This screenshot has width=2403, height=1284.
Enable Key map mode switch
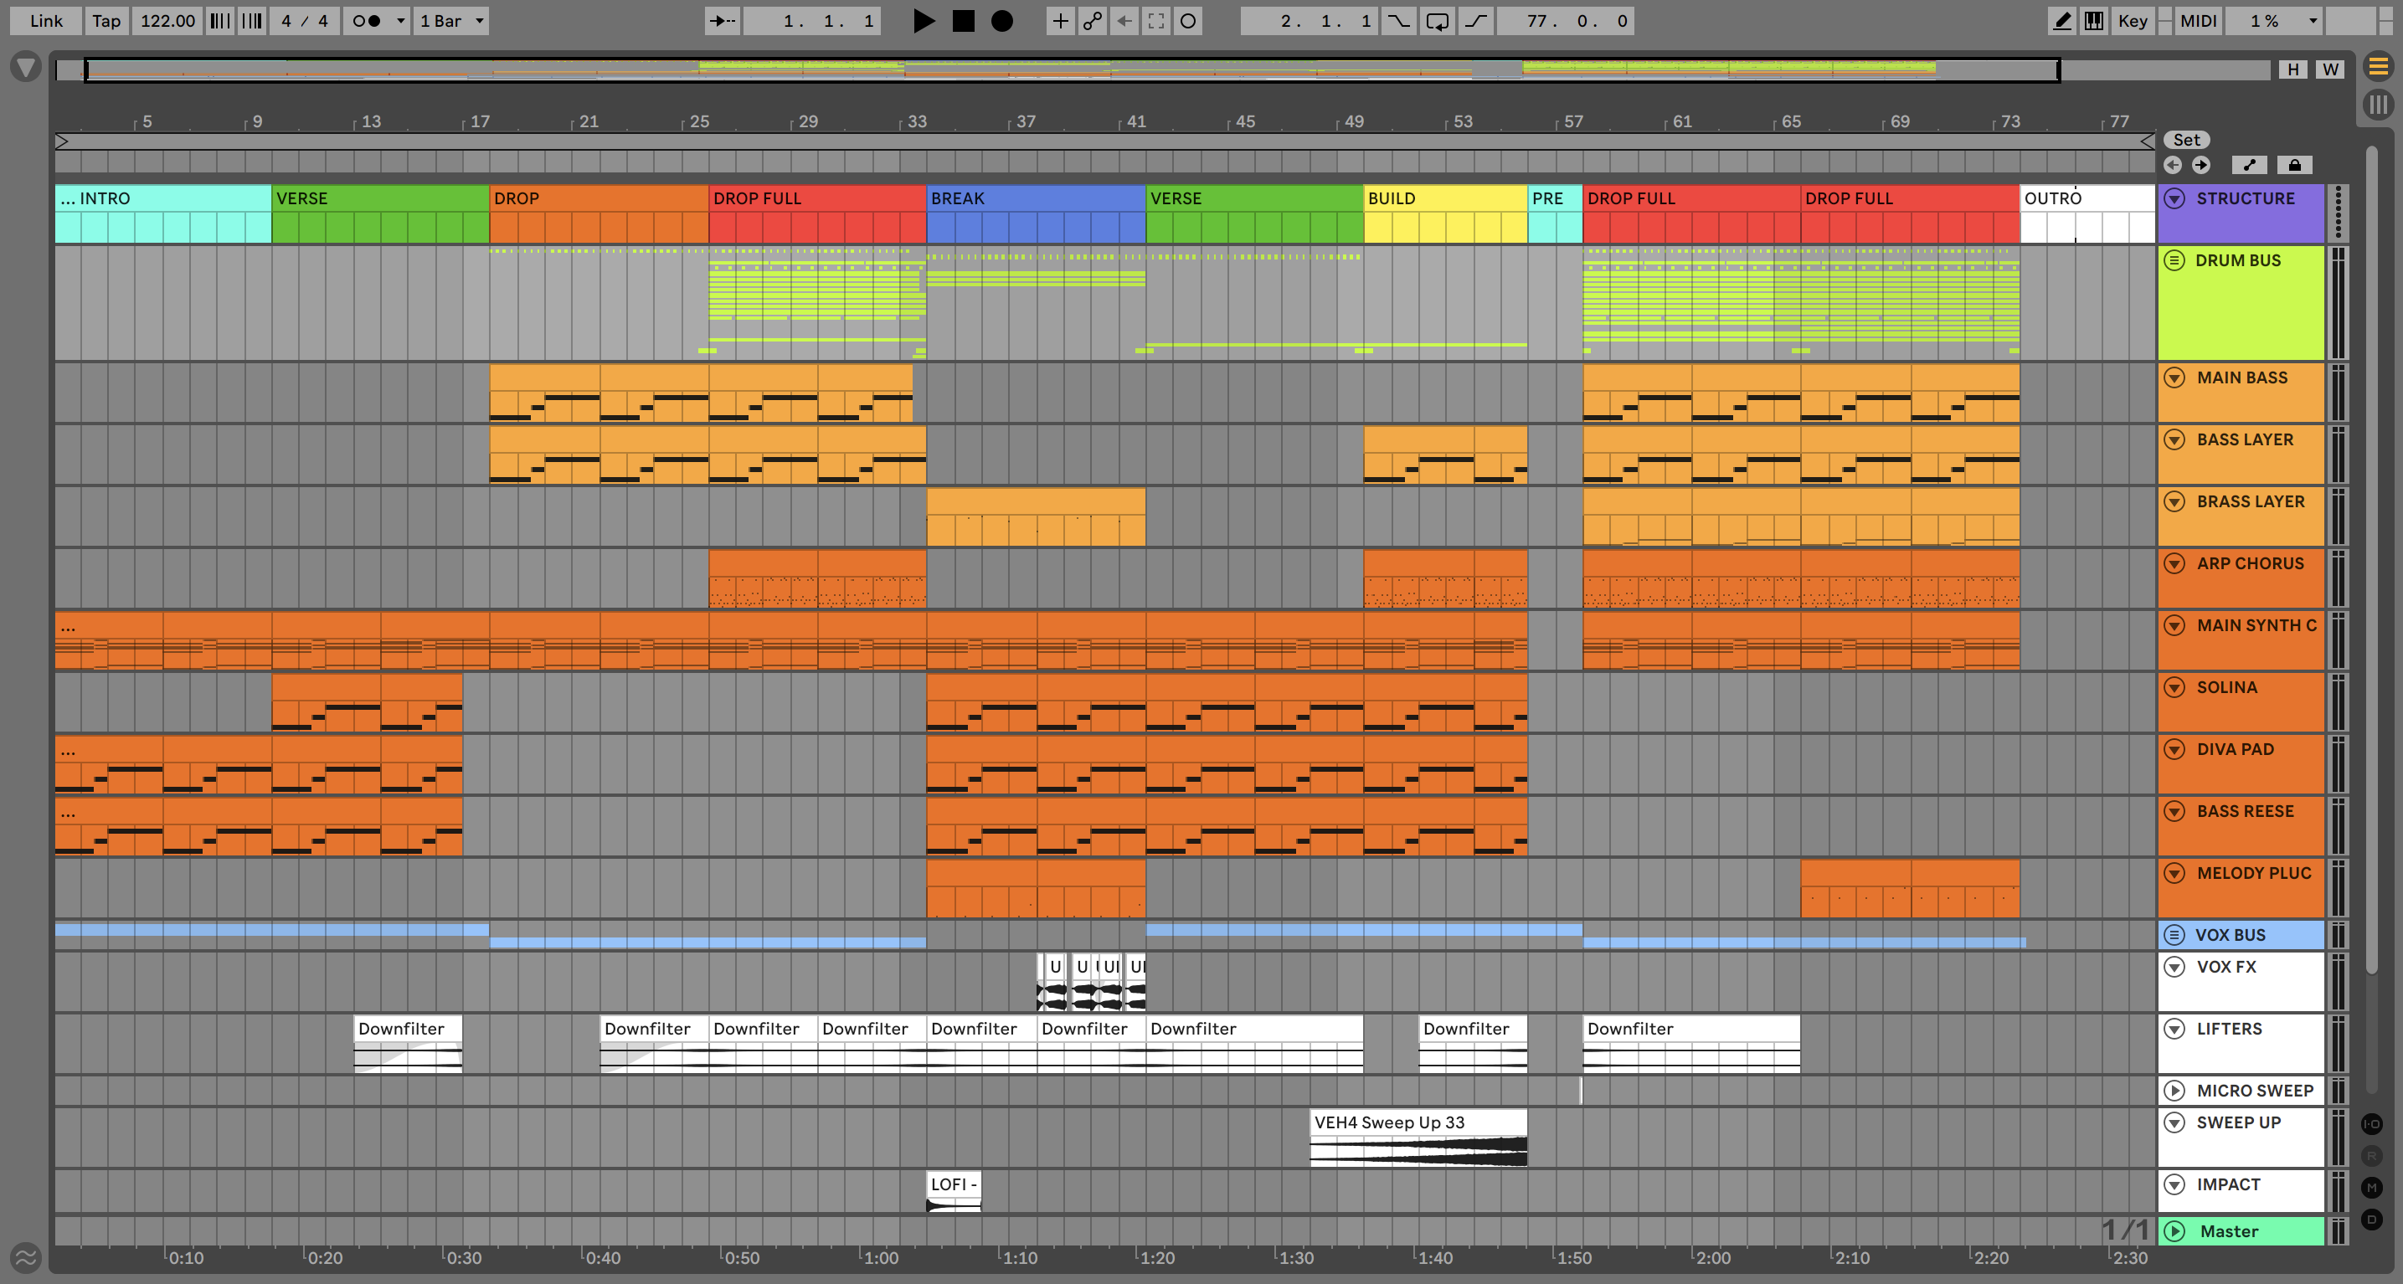2133,21
